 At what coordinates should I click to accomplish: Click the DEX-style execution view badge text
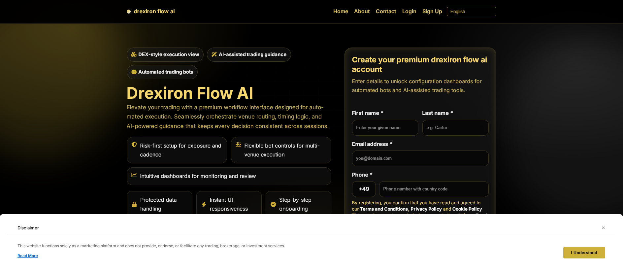click(x=169, y=54)
